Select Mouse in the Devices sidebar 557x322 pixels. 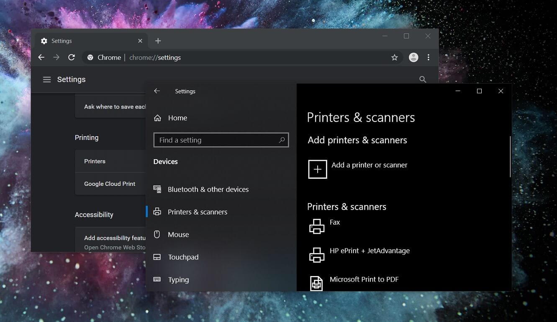pyautogui.click(x=178, y=234)
